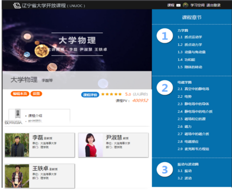The image size is (232, 193).
Task: Open section 2.3 静电场中的导体
Action: click(193, 104)
